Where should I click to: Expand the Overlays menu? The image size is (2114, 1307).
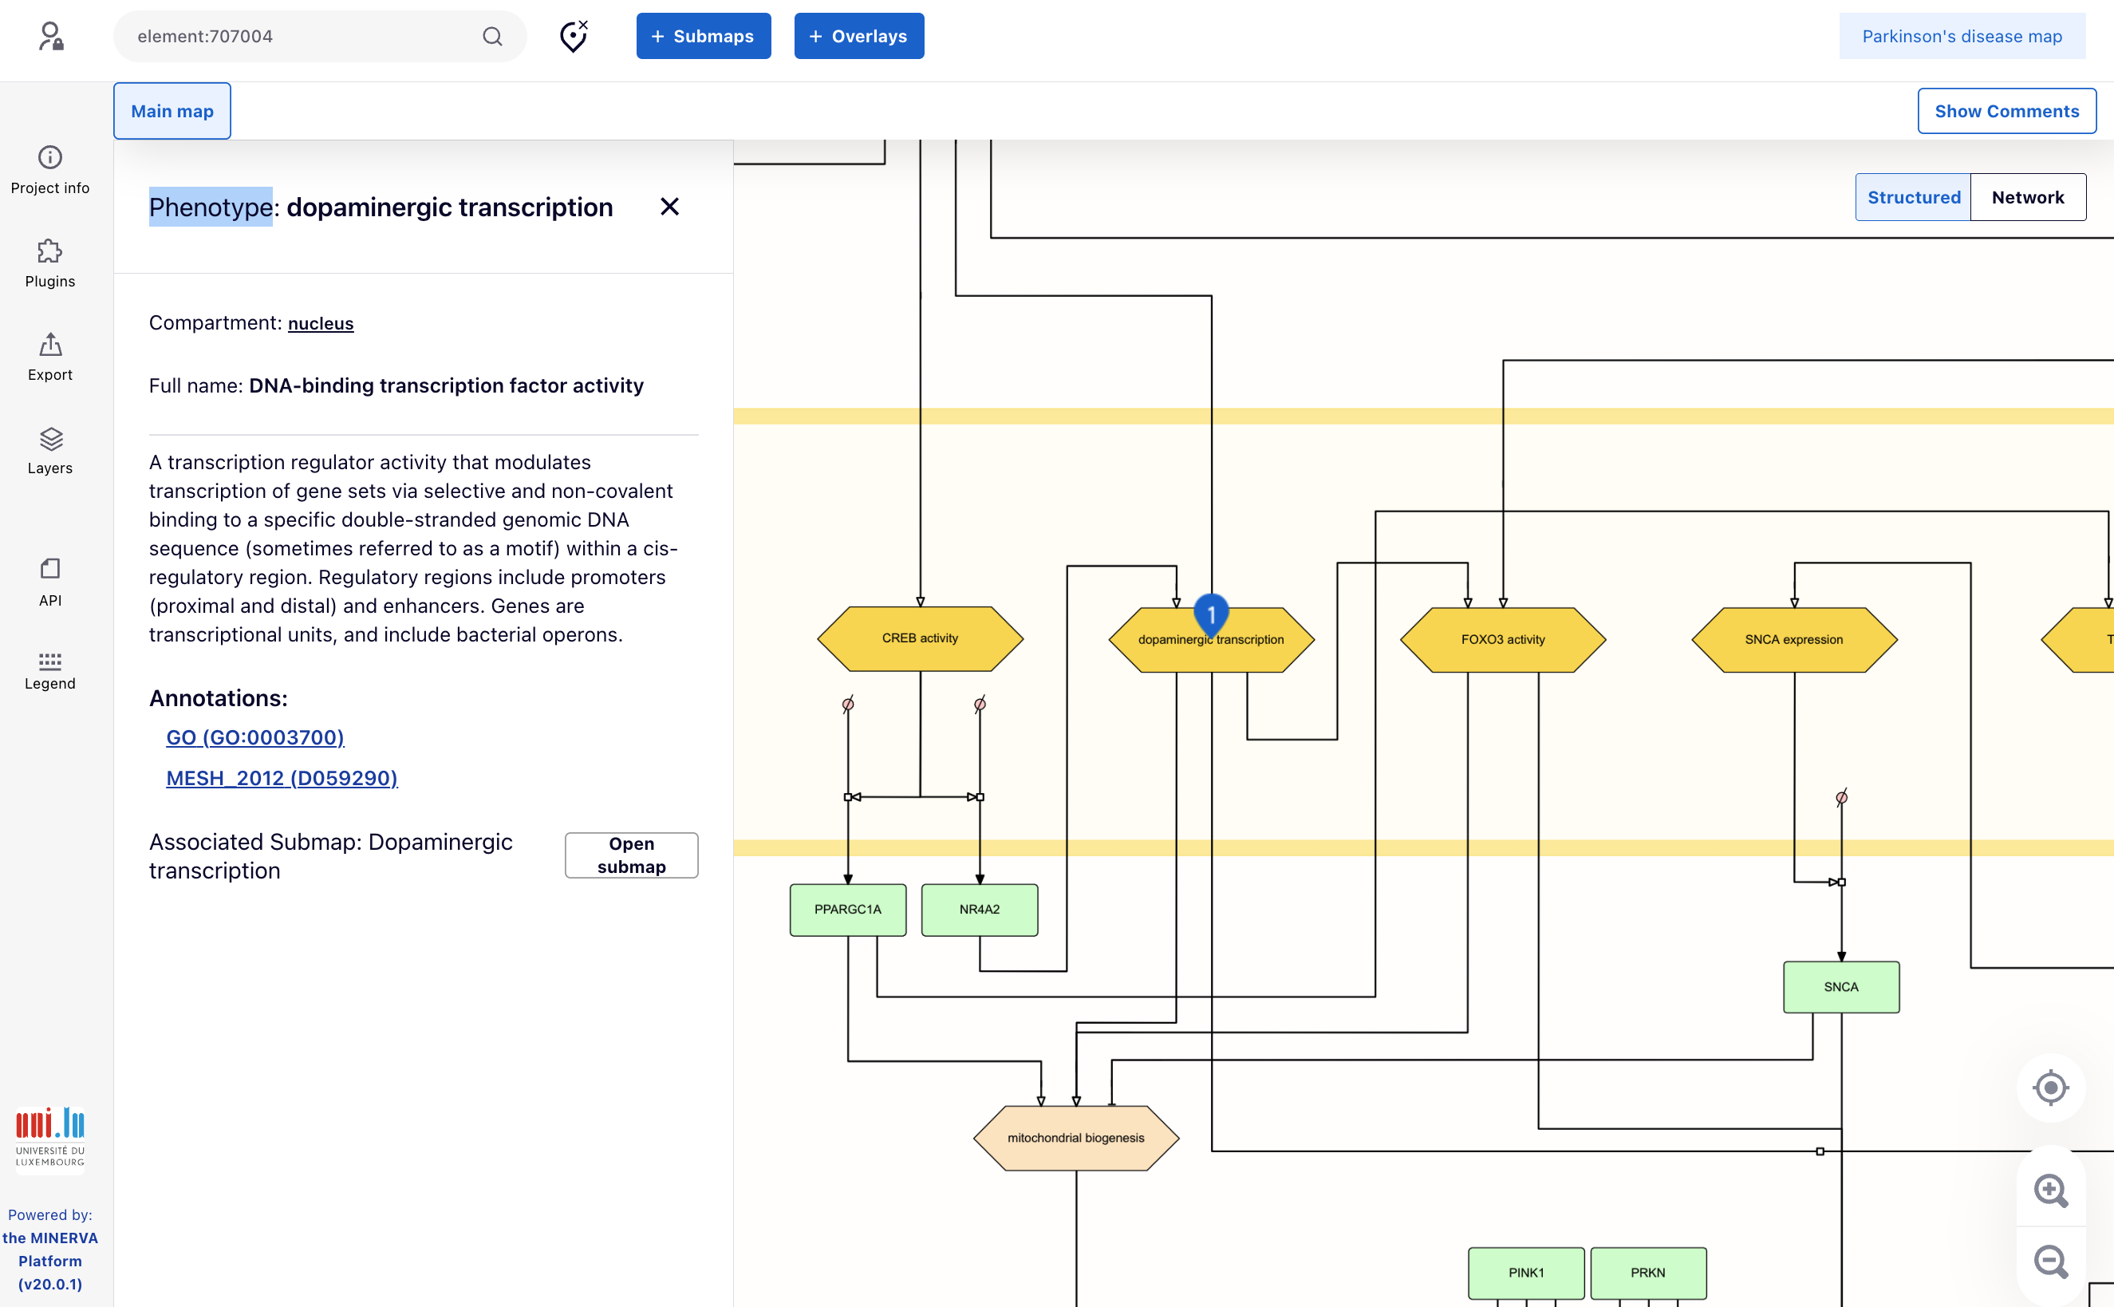click(x=859, y=37)
